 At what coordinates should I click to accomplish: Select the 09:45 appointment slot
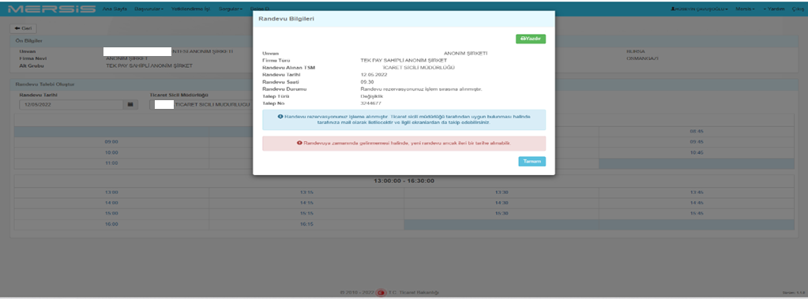point(697,141)
